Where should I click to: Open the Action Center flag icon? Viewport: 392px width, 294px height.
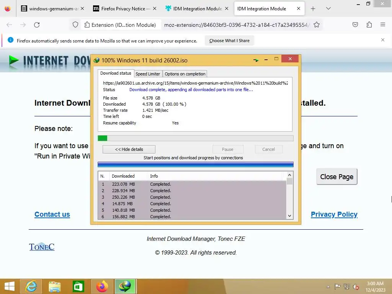(x=337, y=286)
